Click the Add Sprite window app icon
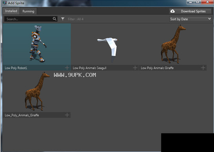The image size is (214, 152). click(5, 3)
